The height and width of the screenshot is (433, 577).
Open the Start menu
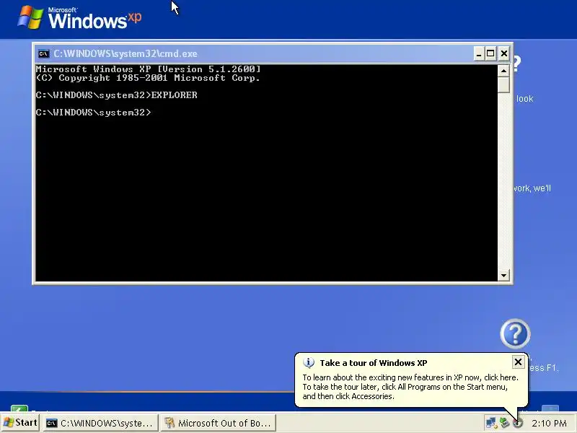pyautogui.click(x=20, y=423)
